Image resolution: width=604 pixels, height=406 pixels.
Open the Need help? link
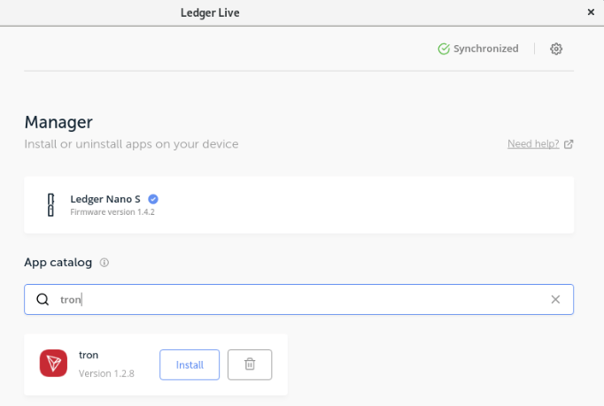[x=533, y=144]
